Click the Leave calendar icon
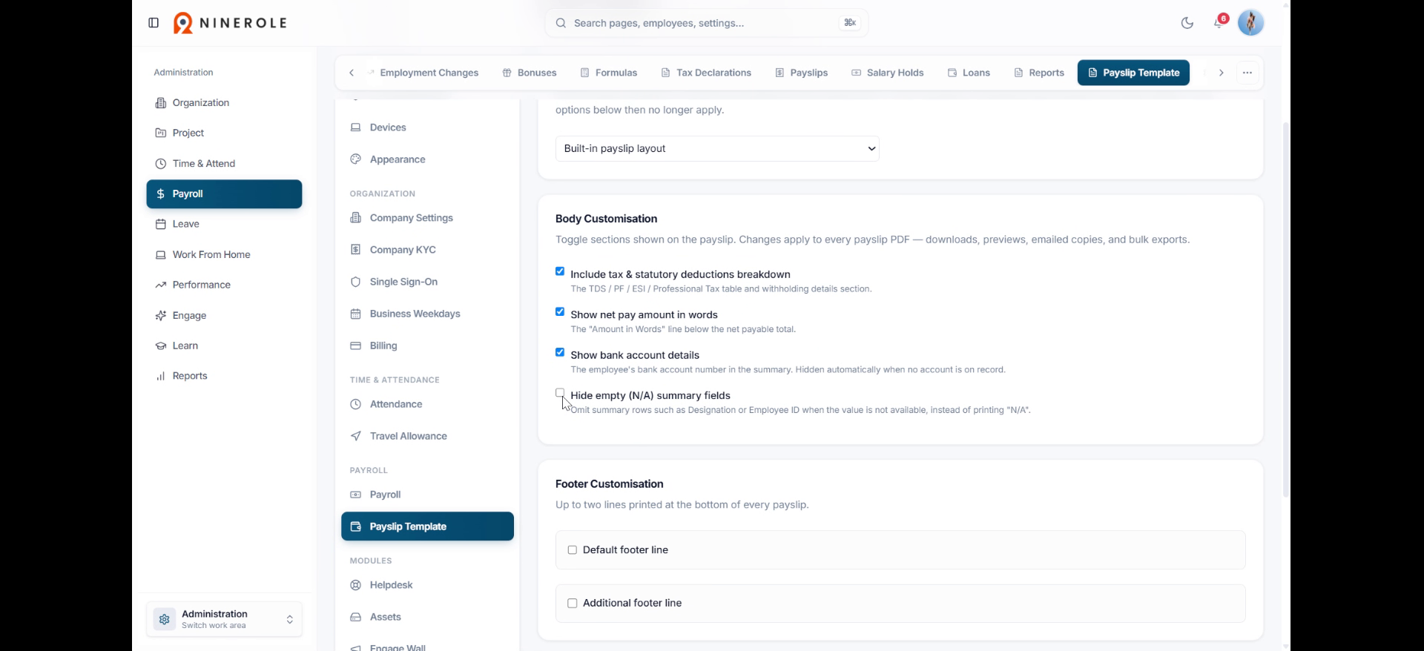Screen dimensions: 1424x651 (x=160, y=224)
